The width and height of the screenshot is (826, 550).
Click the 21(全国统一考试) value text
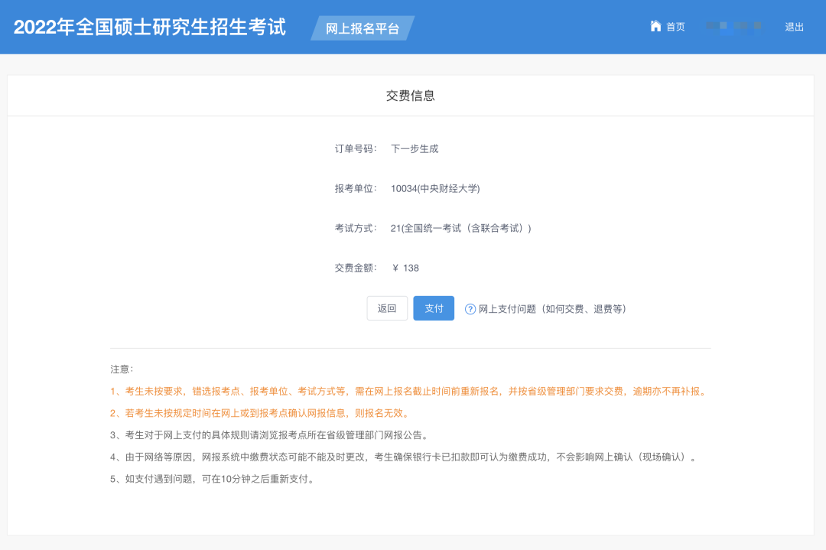pos(461,228)
